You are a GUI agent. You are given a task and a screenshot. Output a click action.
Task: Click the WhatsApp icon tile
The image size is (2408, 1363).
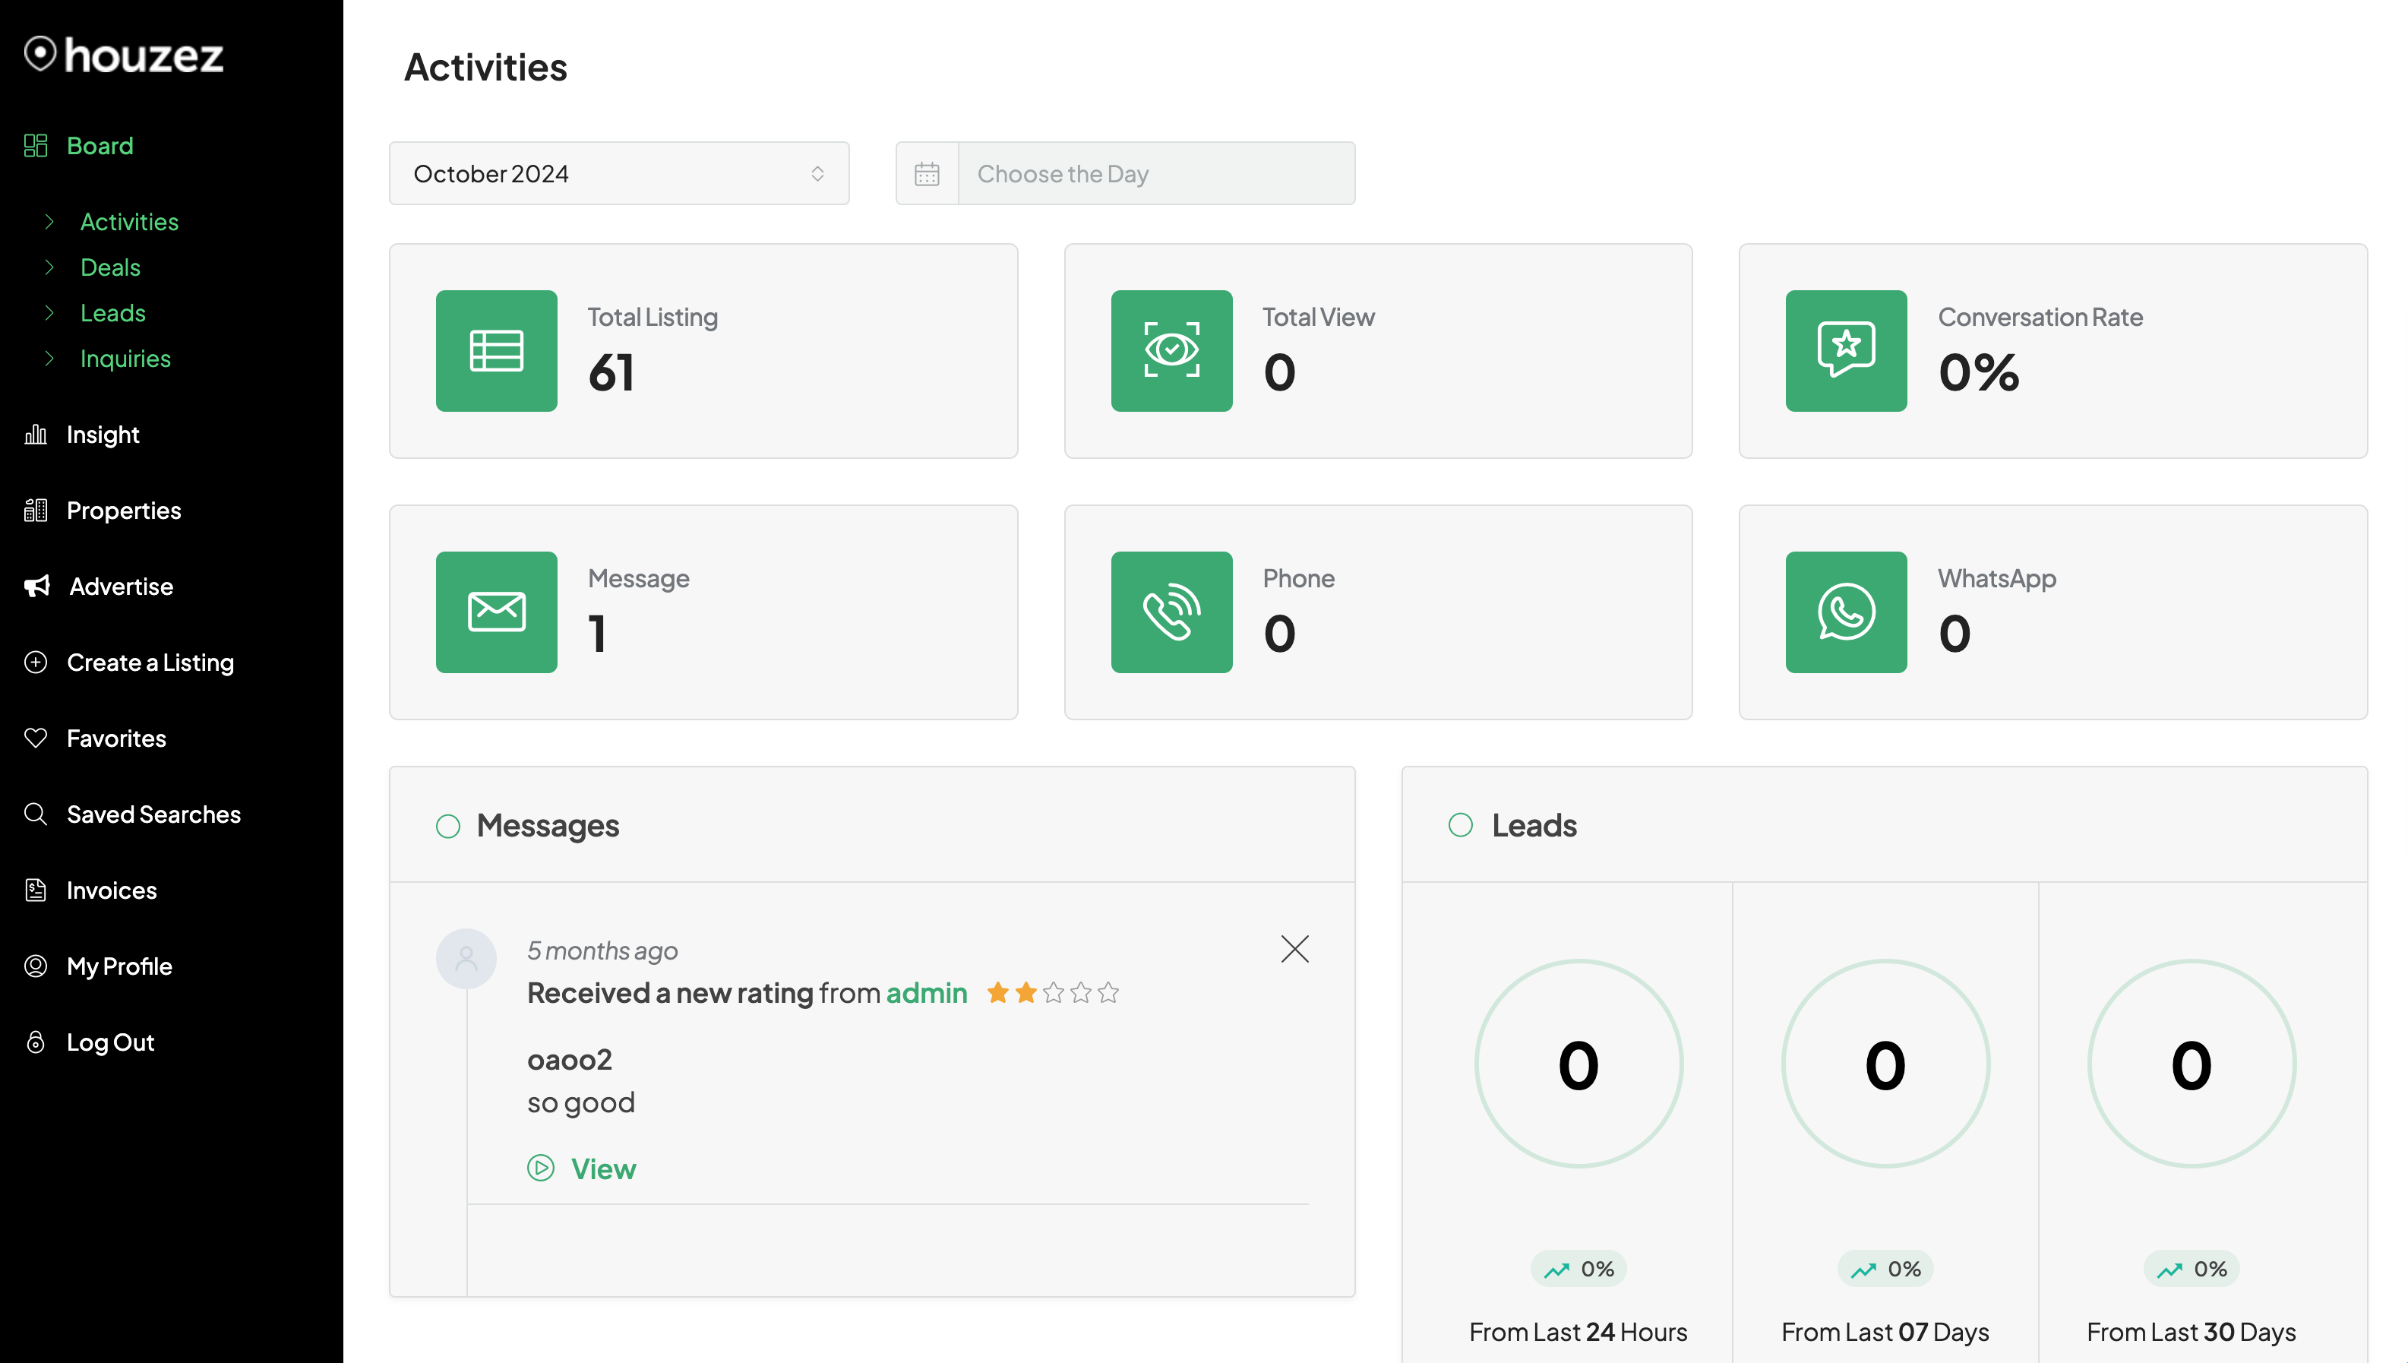(x=1846, y=612)
